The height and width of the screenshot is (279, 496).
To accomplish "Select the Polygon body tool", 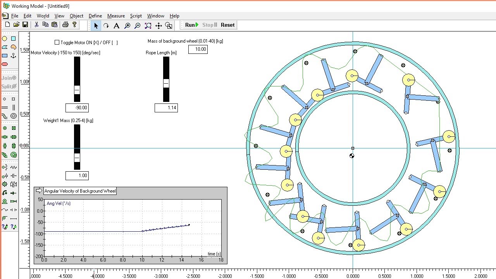I will [5, 47].
